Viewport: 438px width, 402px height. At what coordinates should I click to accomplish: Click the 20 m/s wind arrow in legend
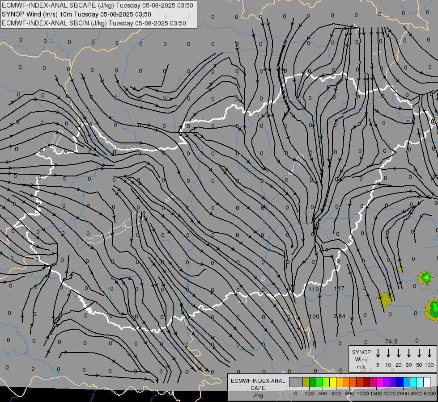pos(399,353)
